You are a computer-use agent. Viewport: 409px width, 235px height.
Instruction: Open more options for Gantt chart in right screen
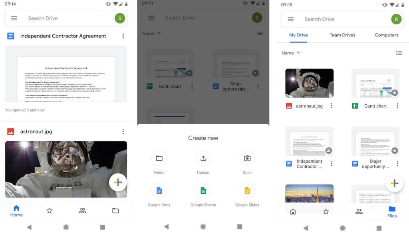[x=397, y=106]
